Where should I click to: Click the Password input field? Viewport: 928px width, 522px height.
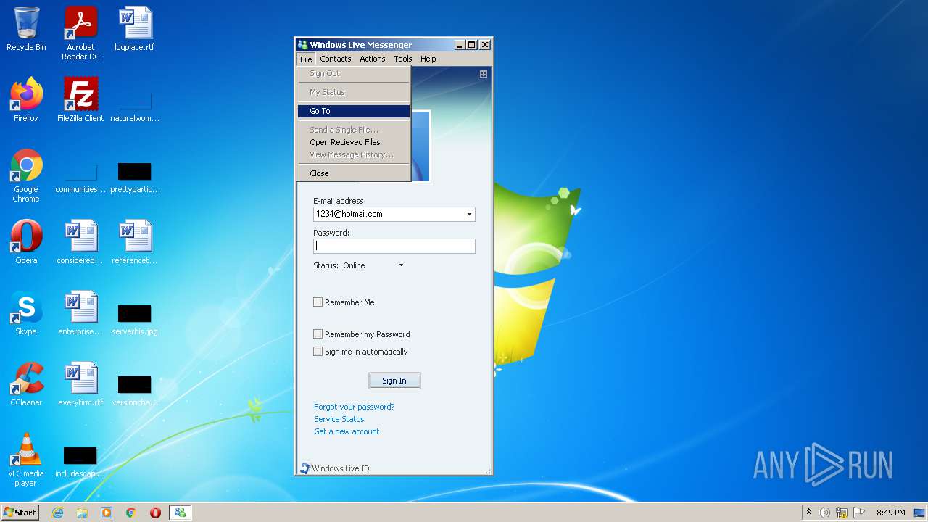(x=394, y=246)
